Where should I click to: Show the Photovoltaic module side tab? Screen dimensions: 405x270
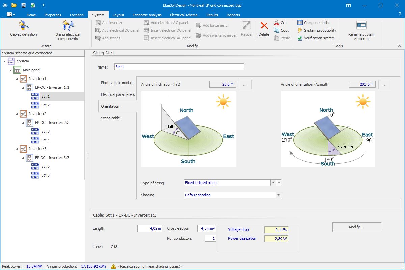[117, 83]
